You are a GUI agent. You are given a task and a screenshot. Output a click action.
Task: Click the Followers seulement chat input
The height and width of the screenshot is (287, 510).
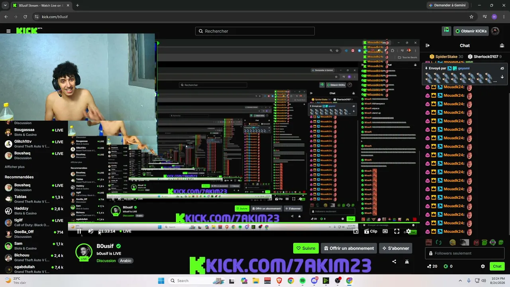click(465, 253)
